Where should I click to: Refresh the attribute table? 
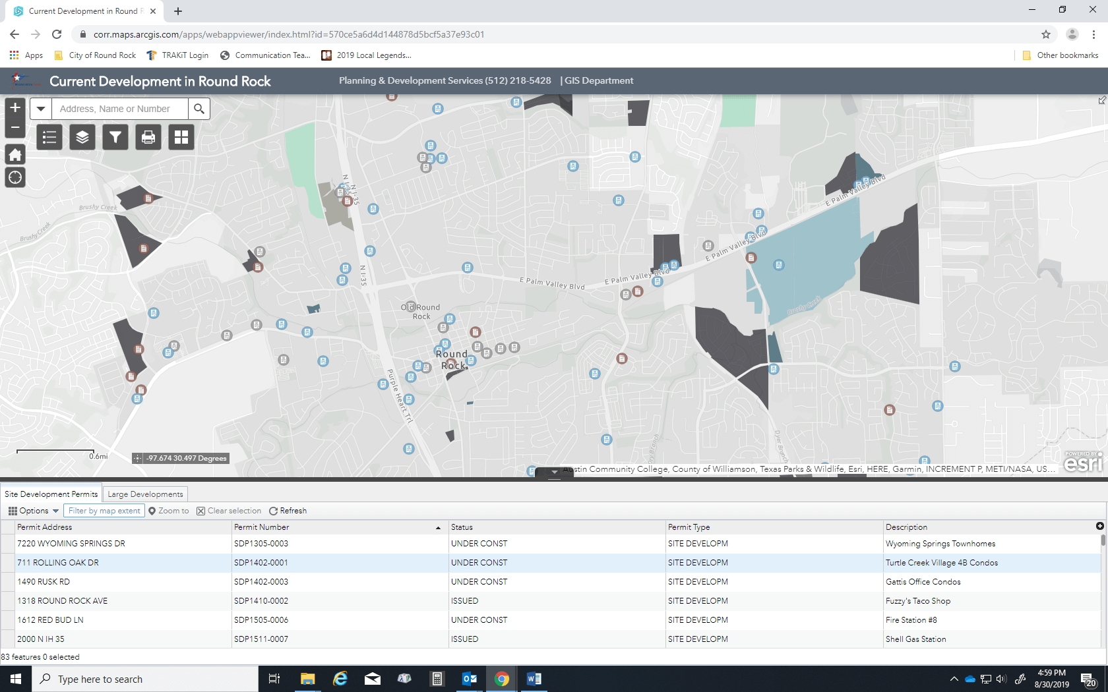288,511
